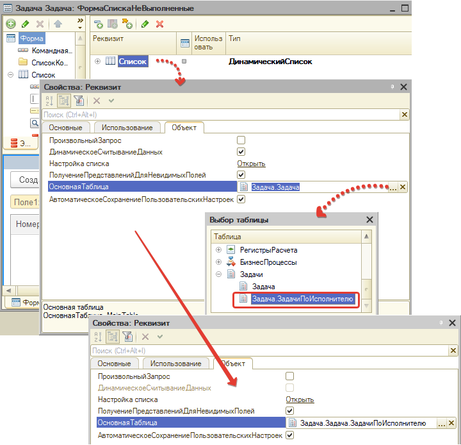Viewport: 461px width, 445px height.
Task: Select the Форма node in form tree
Action: click(x=32, y=38)
